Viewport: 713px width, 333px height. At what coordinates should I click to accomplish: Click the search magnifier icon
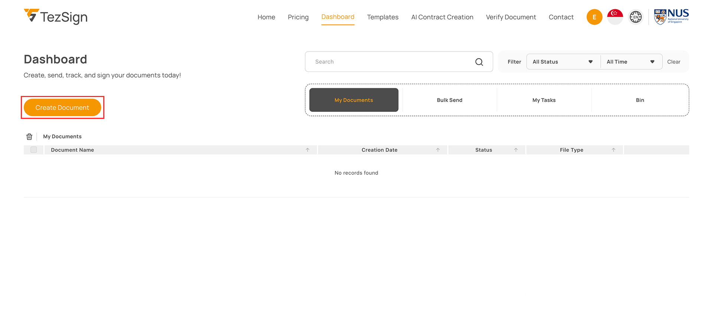[479, 62]
